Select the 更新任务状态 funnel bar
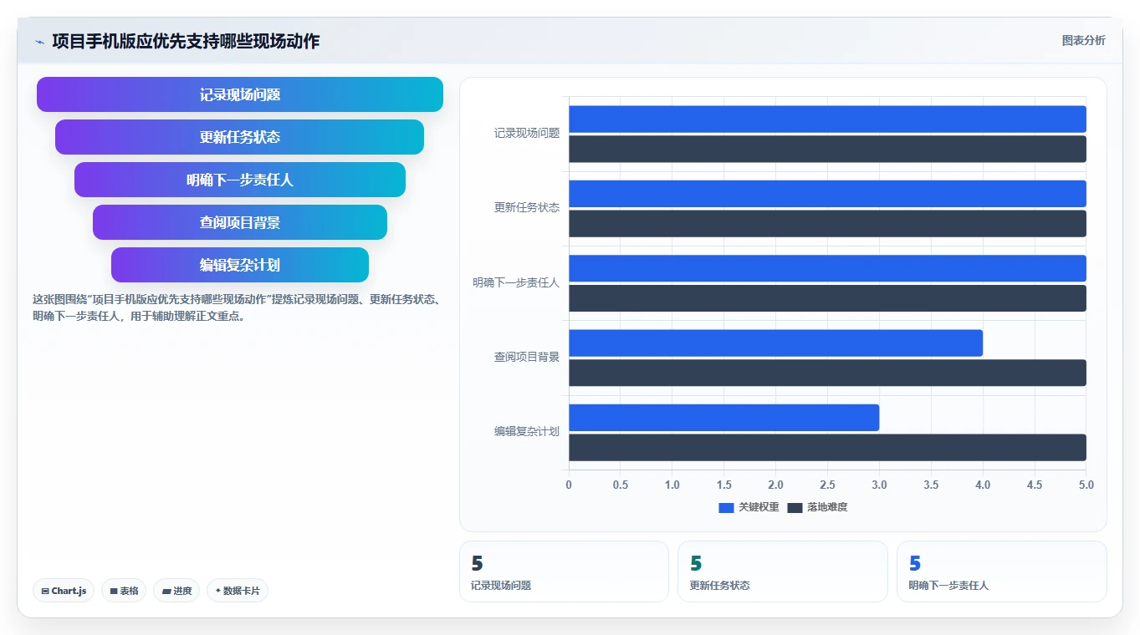Screen dimensions: 1140x635 [x=240, y=137]
